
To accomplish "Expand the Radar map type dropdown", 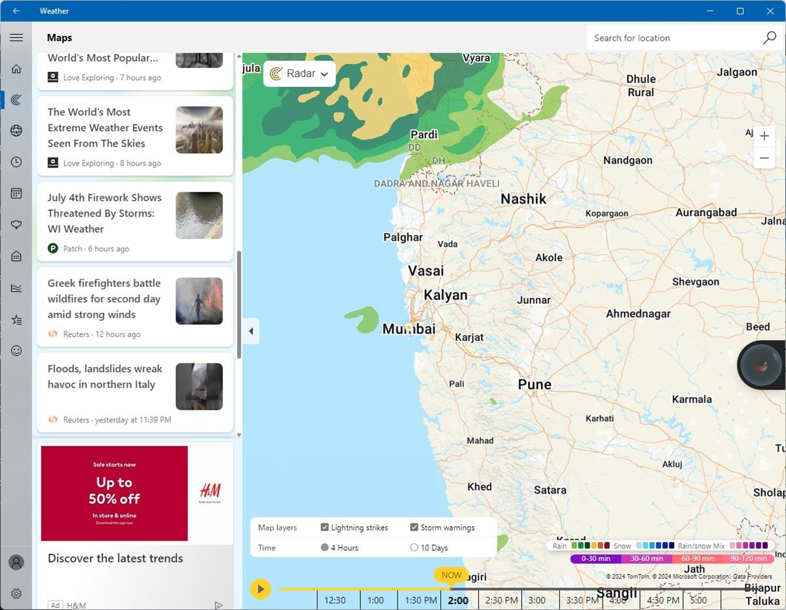I will pyautogui.click(x=299, y=74).
